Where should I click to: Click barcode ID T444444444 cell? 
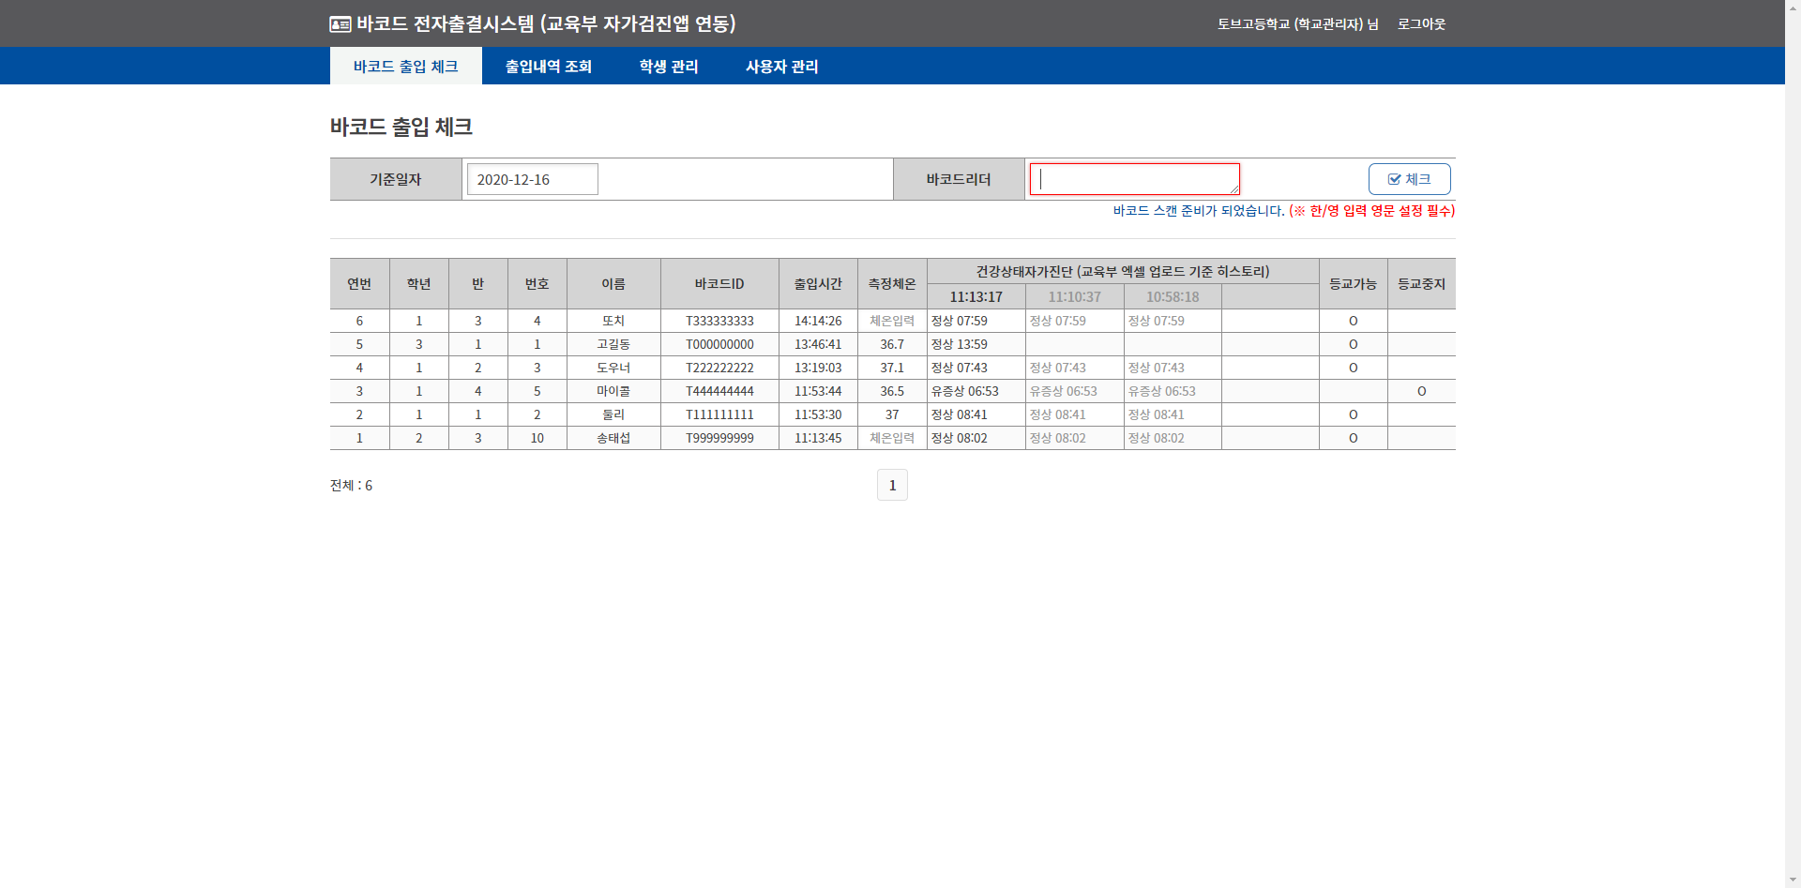(x=719, y=391)
